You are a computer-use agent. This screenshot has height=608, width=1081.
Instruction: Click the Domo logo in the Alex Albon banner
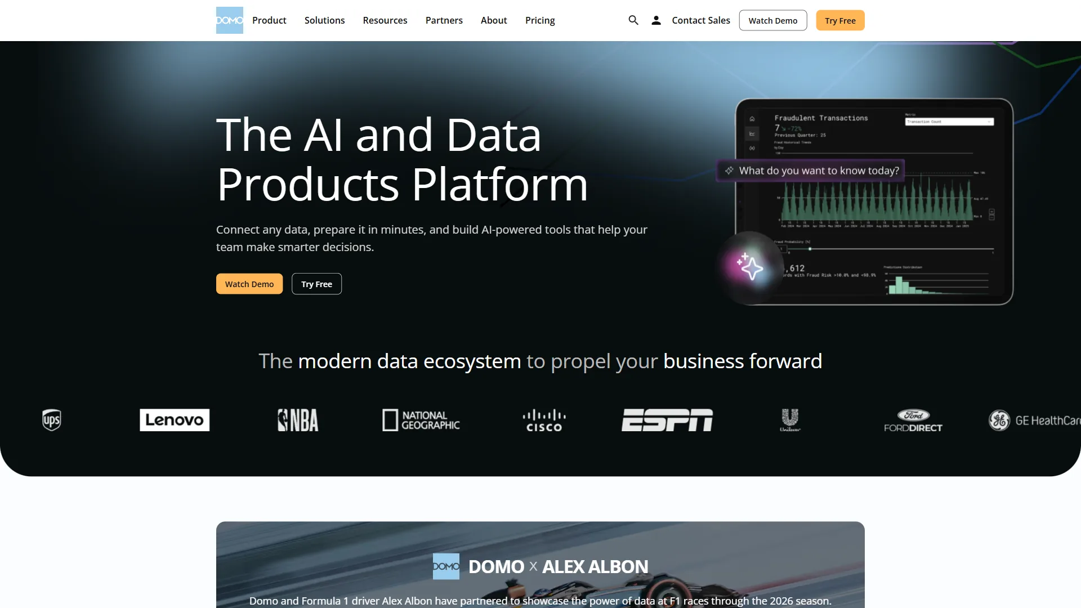446,566
